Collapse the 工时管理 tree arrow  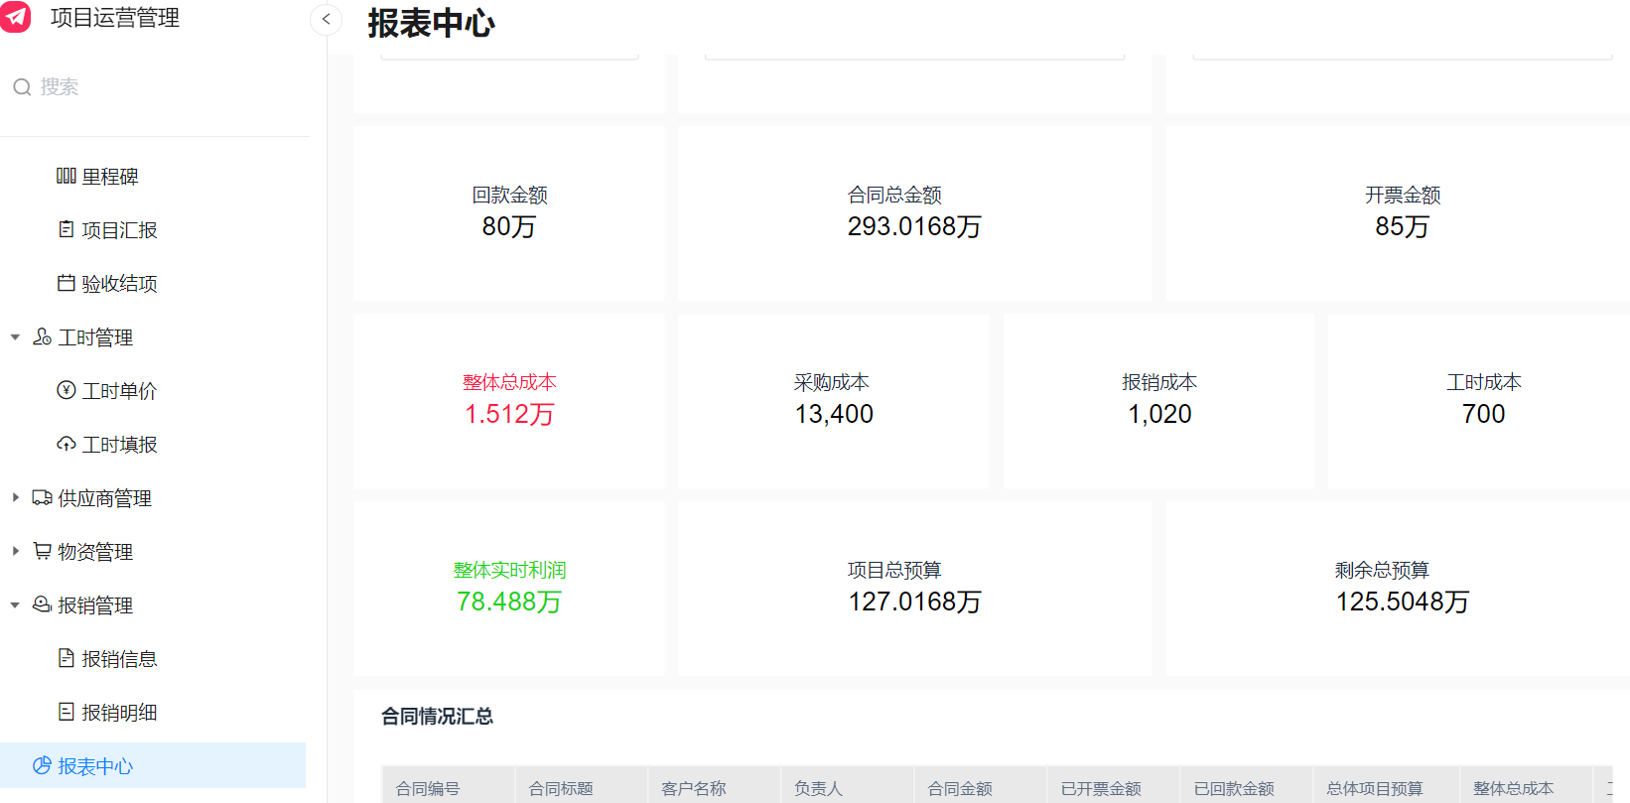(15, 337)
